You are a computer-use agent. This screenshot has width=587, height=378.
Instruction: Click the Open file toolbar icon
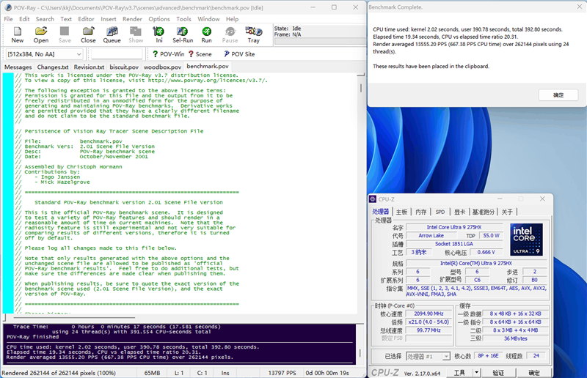click(41, 34)
